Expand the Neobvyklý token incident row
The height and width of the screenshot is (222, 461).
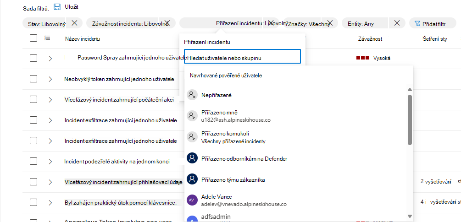[x=50, y=79]
